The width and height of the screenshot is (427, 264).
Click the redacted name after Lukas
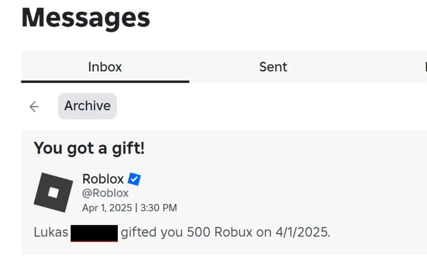click(x=95, y=232)
